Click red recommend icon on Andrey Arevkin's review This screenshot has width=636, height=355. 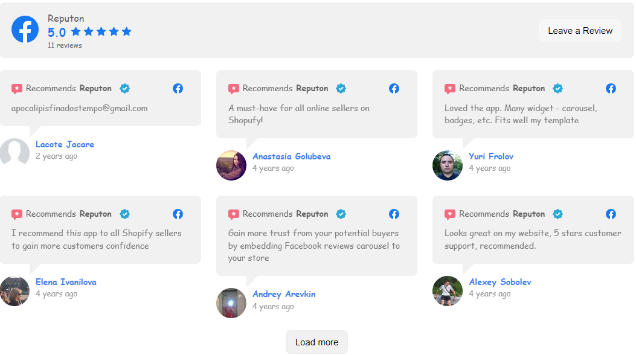(x=233, y=214)
